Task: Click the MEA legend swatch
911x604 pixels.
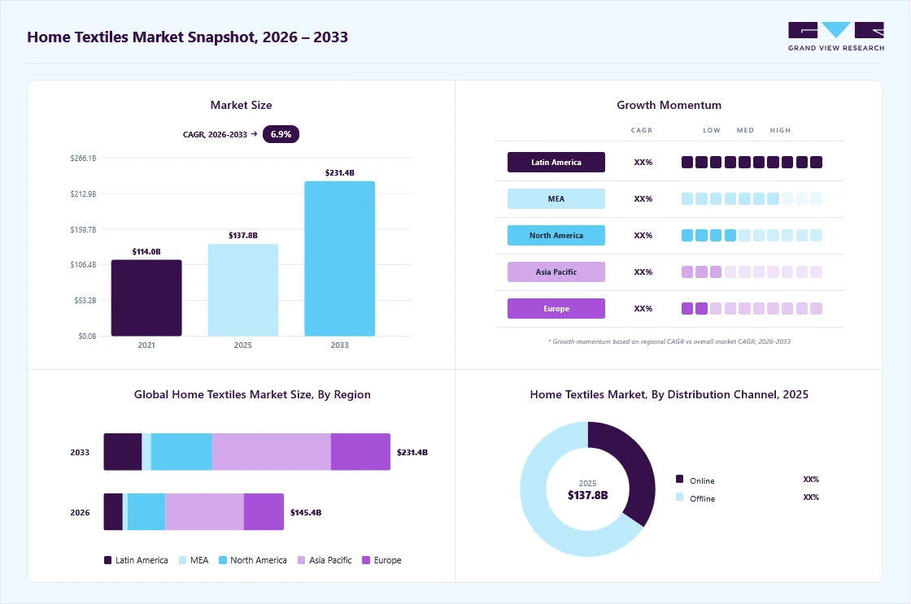Action: tap(182, 560)
